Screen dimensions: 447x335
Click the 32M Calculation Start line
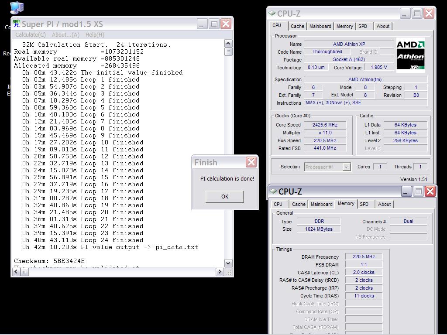(96, 45)
